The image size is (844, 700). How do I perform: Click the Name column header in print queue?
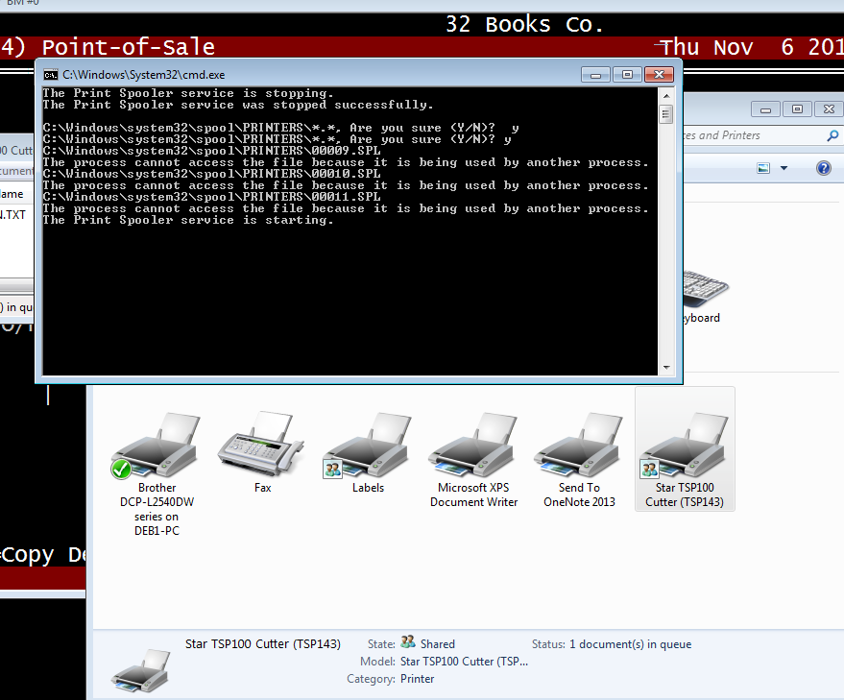(x=12, y=194)
